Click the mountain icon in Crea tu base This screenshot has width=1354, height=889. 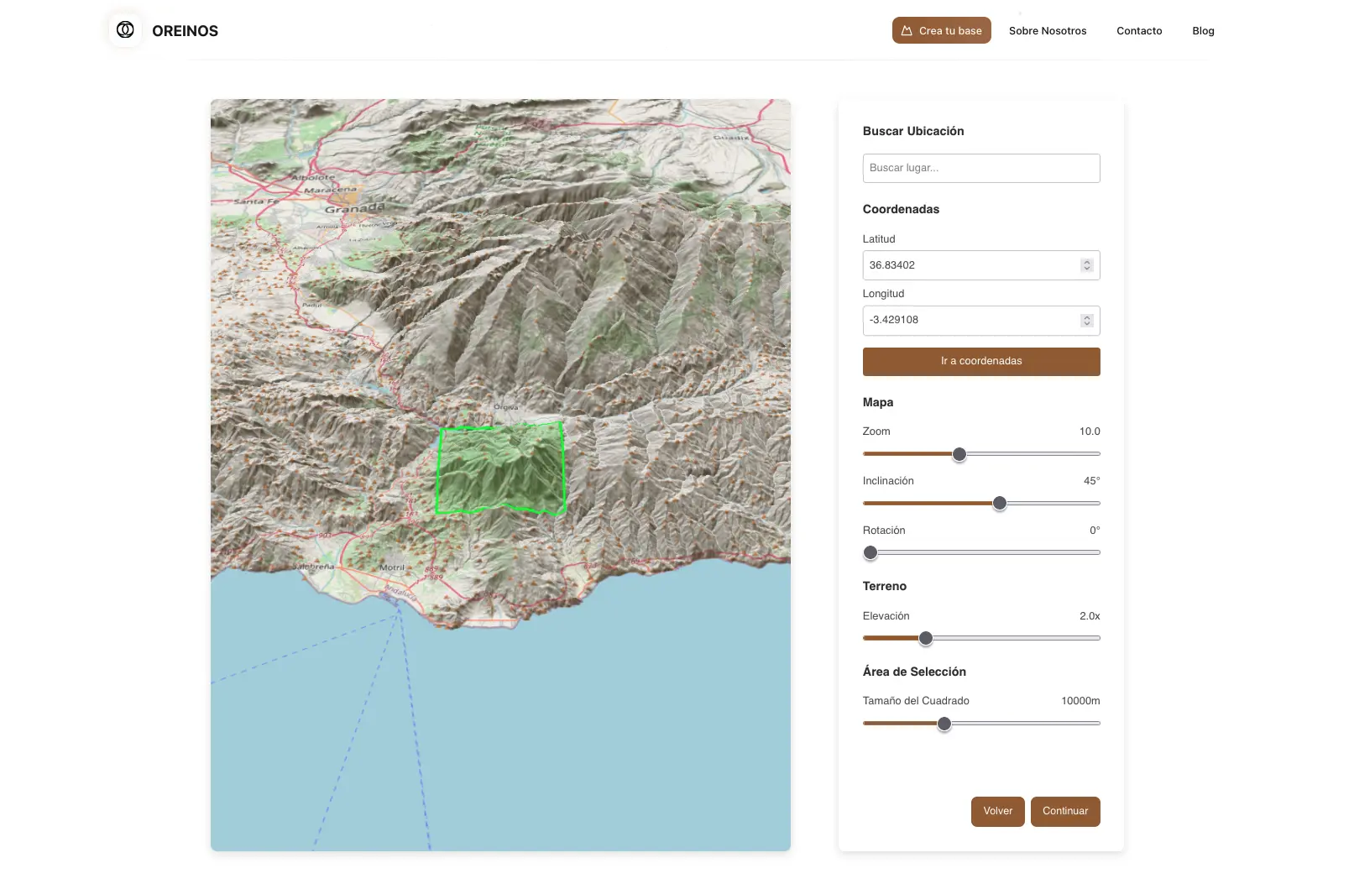click(907, 31)
